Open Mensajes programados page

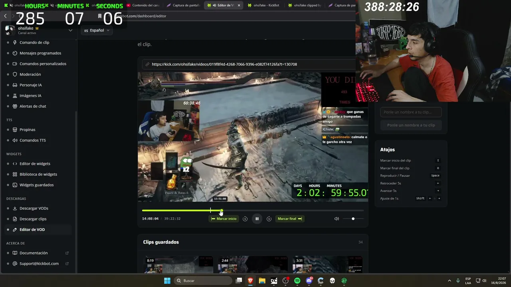pos(40,53)
